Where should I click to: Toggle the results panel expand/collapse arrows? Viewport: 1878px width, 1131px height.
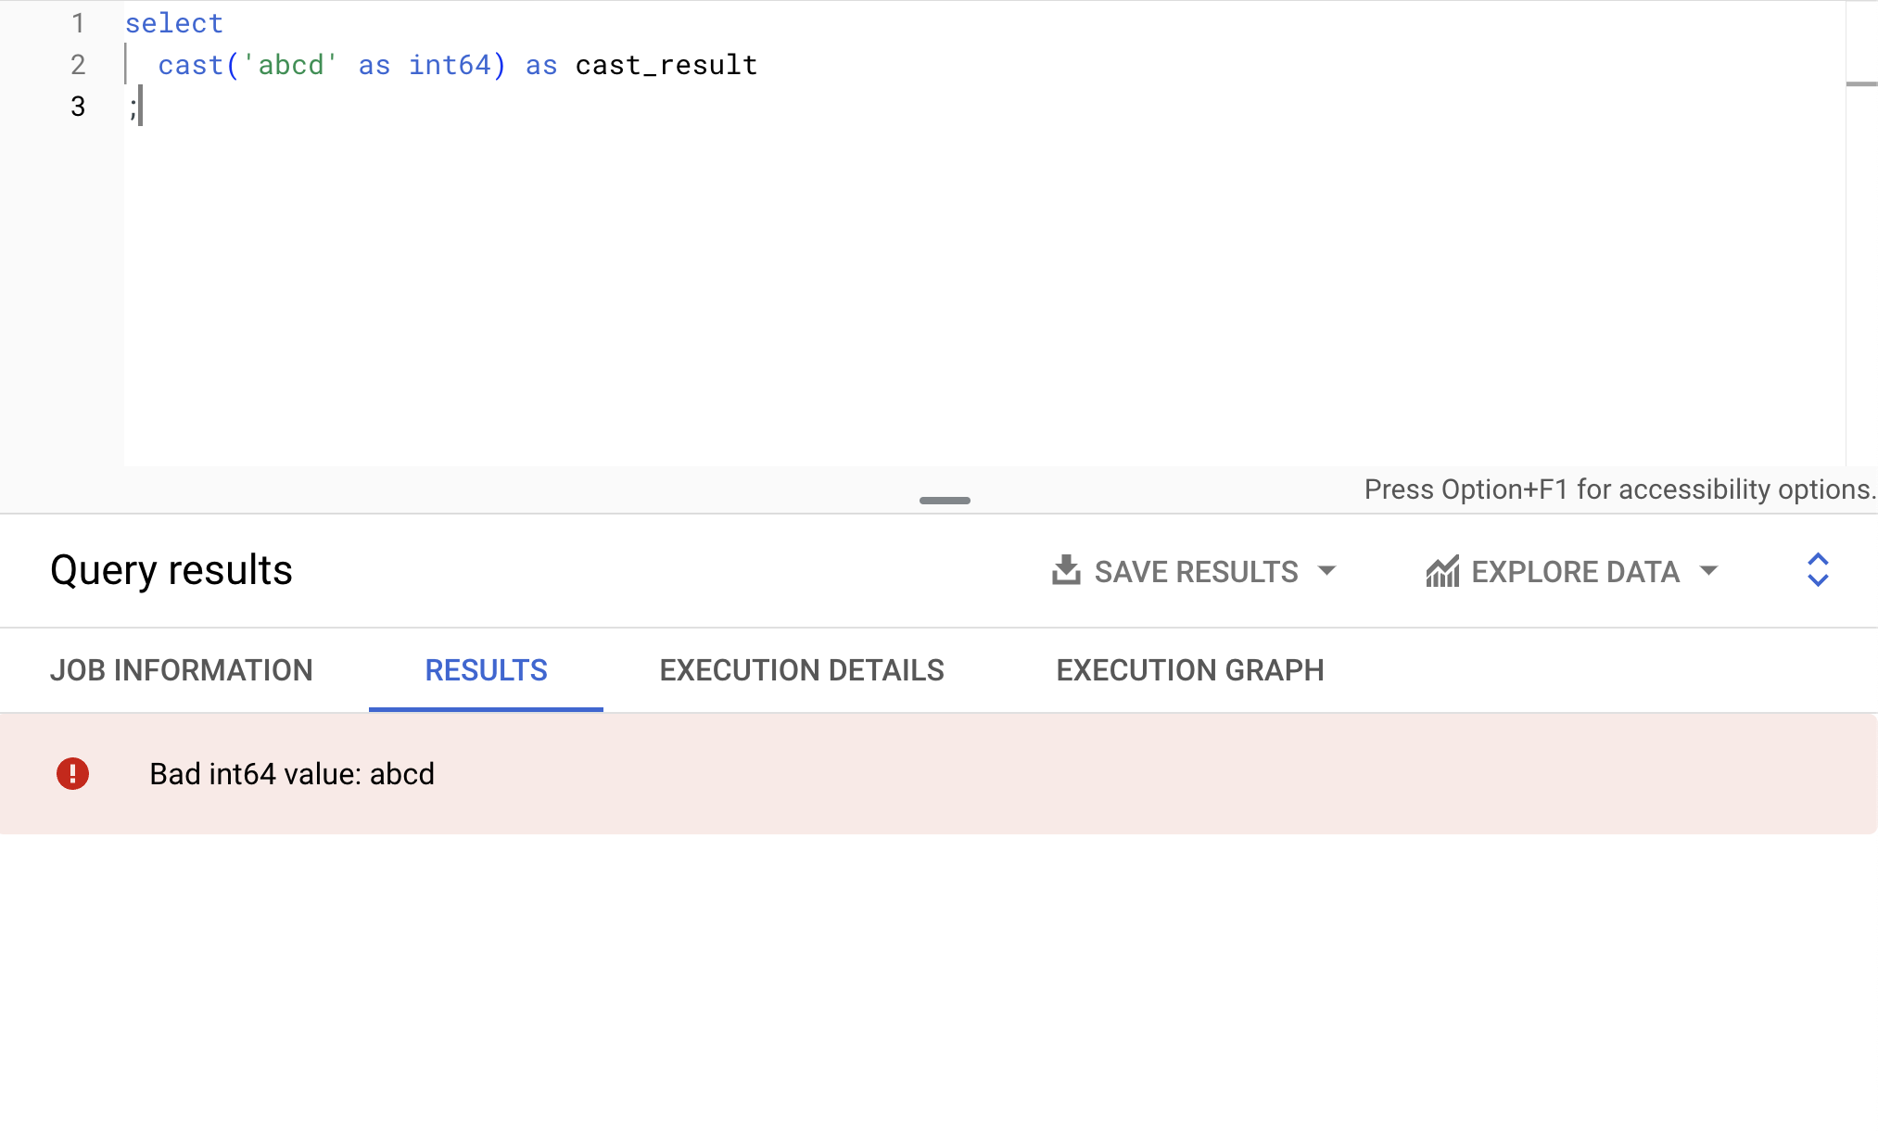point(1818,570)
